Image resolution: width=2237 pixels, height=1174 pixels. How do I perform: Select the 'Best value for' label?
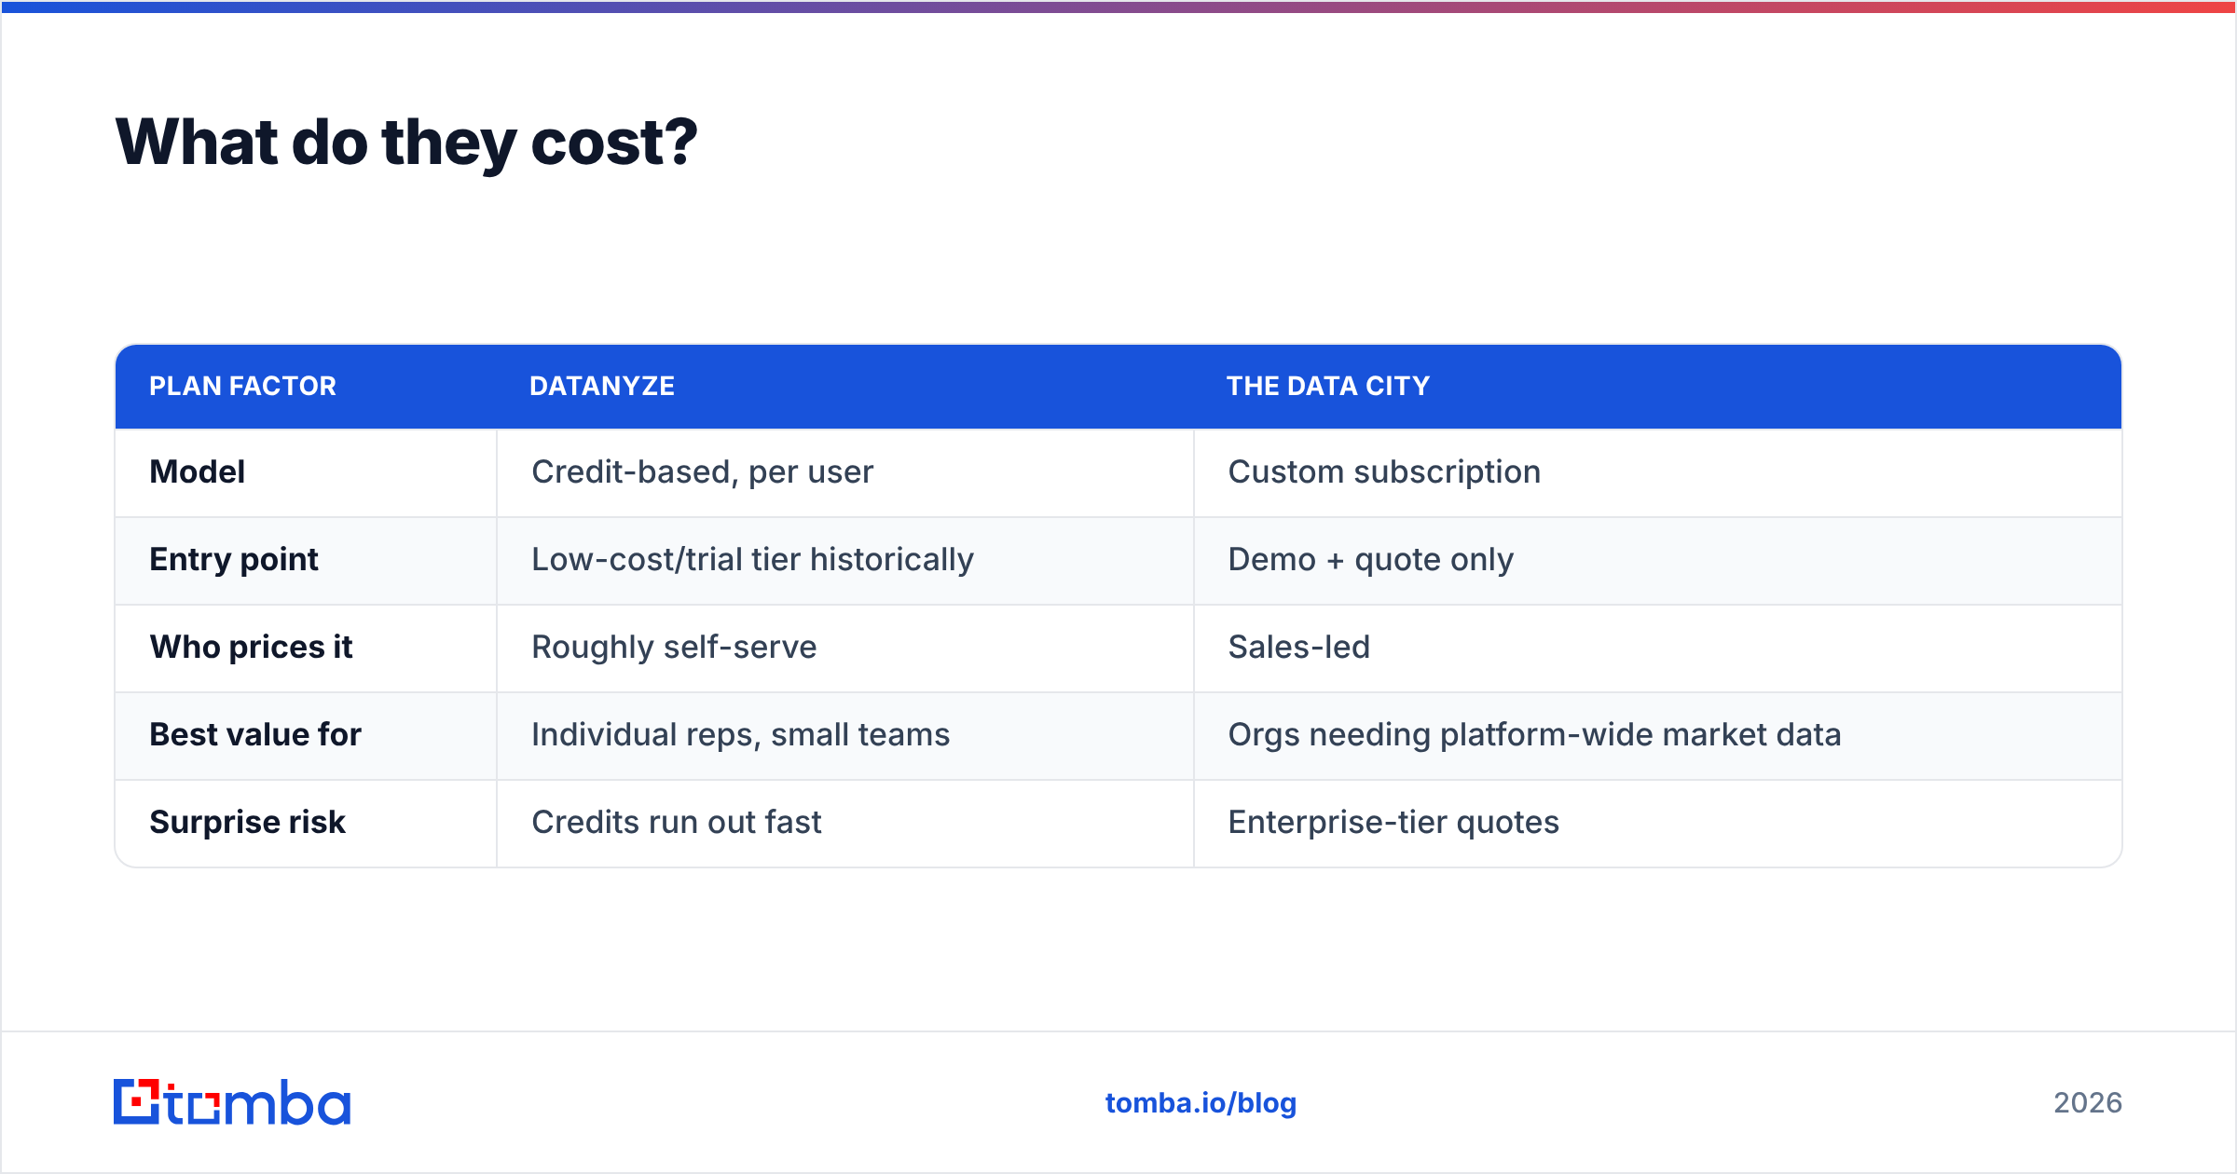(x=255, y=735)
